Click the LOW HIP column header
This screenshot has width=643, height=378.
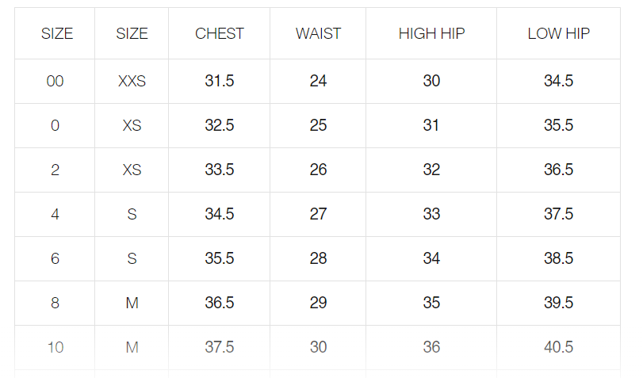coord(558,33)
